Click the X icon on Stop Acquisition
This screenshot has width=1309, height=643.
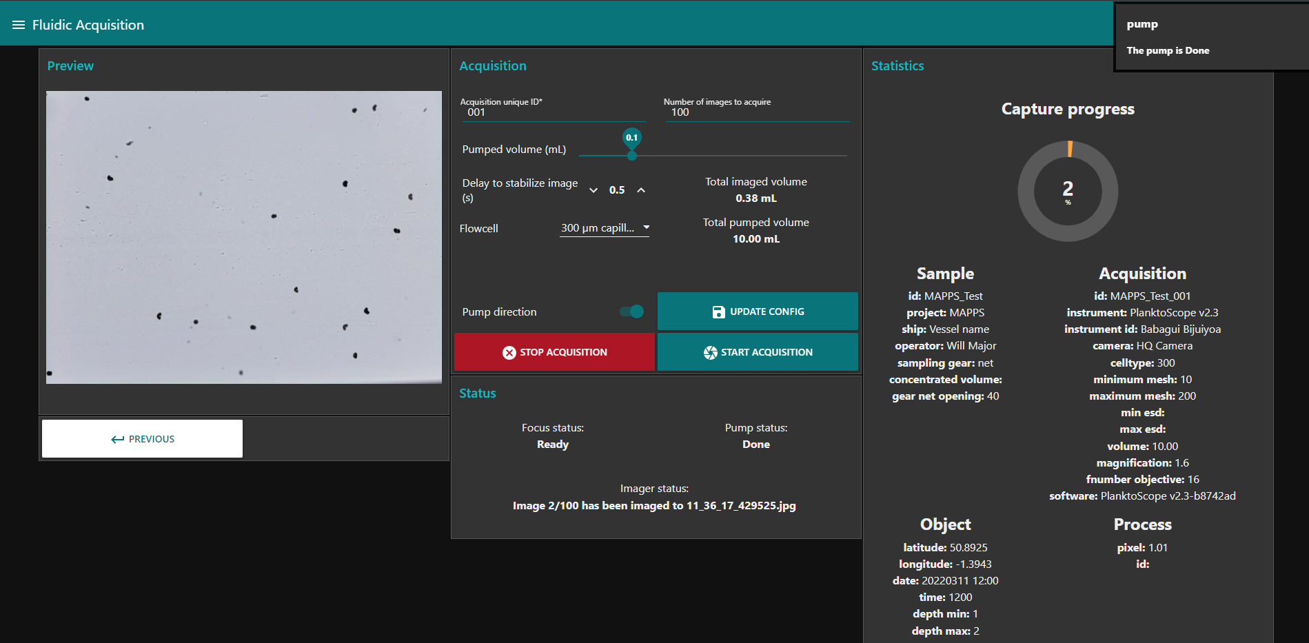(x=509, y=353)
